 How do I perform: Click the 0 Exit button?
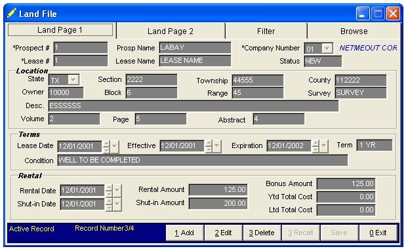coord(378,233)
